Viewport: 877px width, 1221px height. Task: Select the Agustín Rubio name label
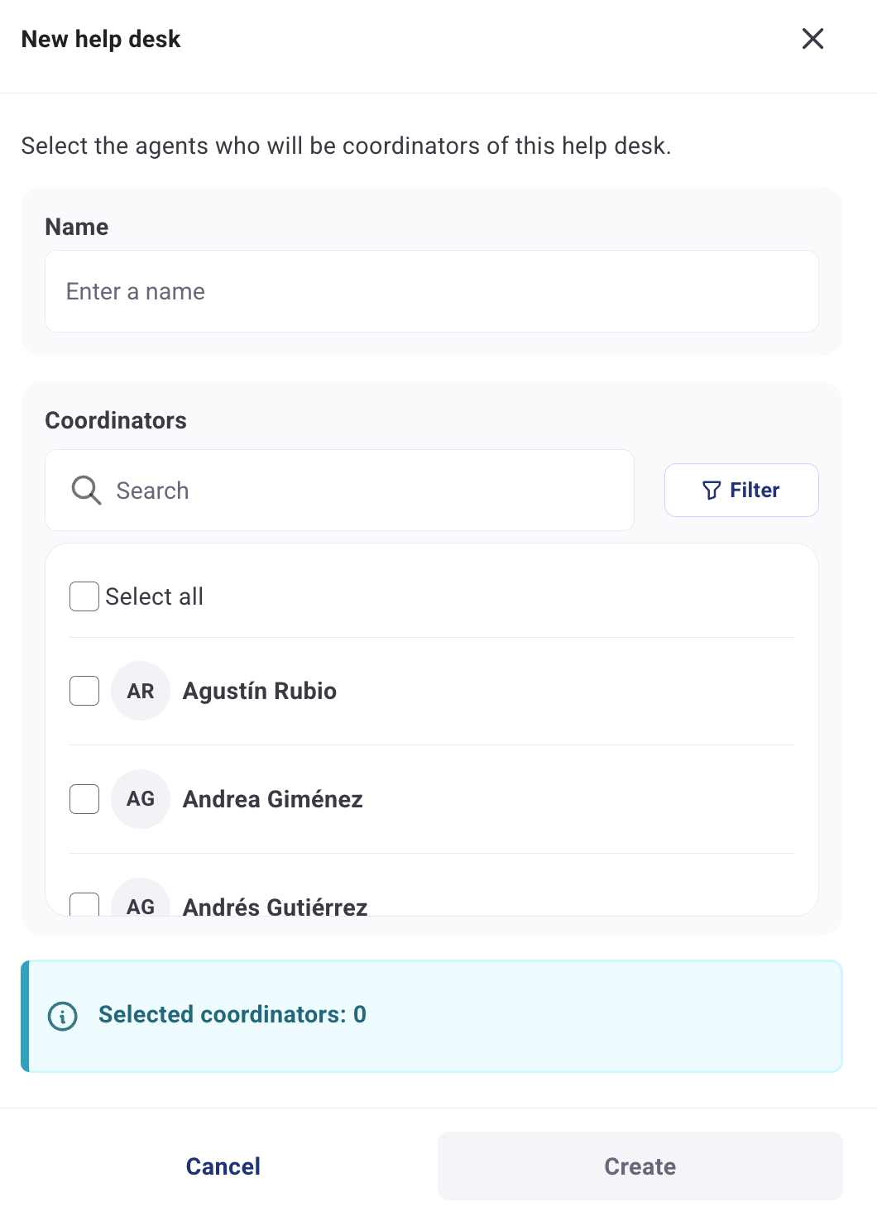tap(259, 691)
